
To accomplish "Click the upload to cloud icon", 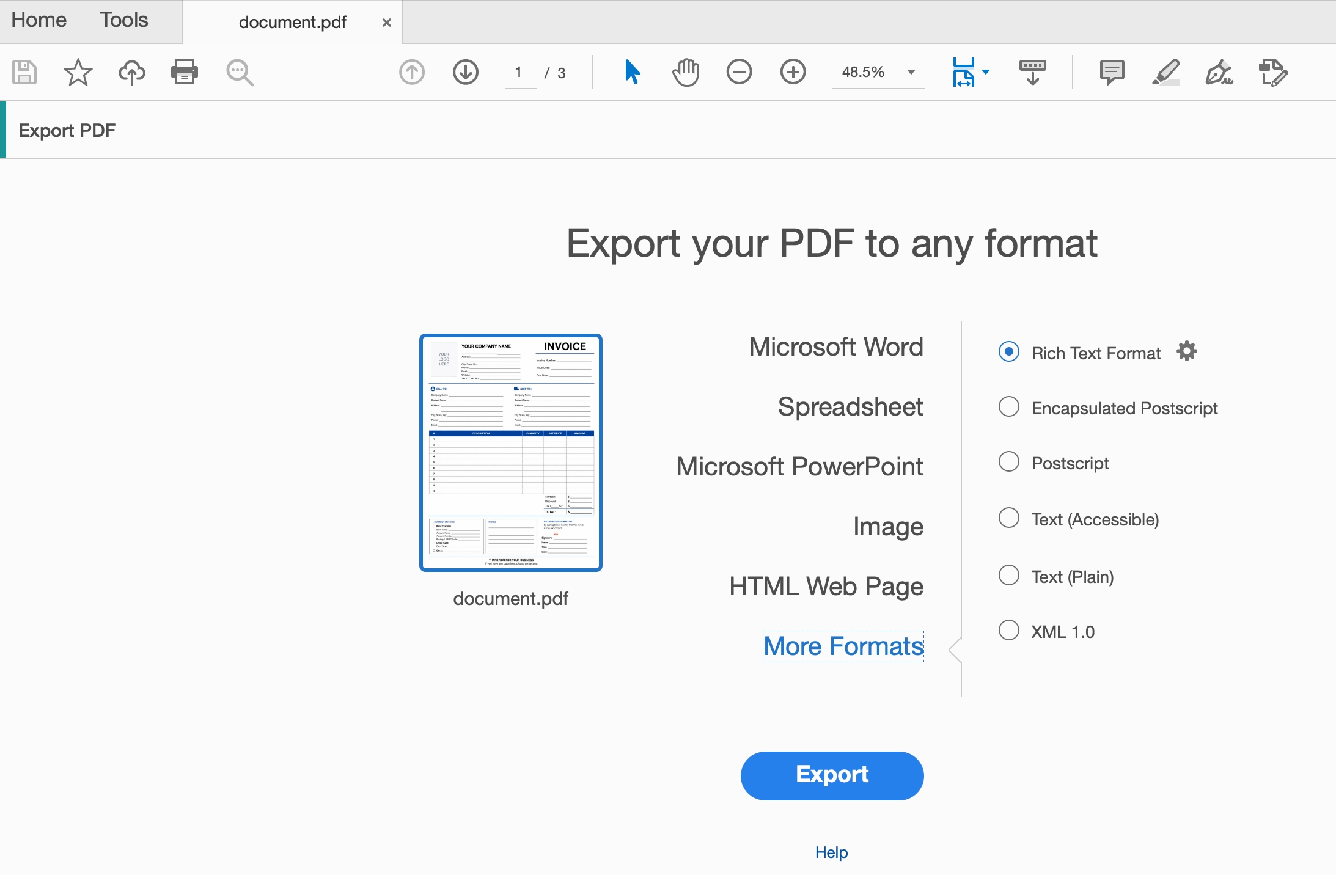I will point(131,72).
